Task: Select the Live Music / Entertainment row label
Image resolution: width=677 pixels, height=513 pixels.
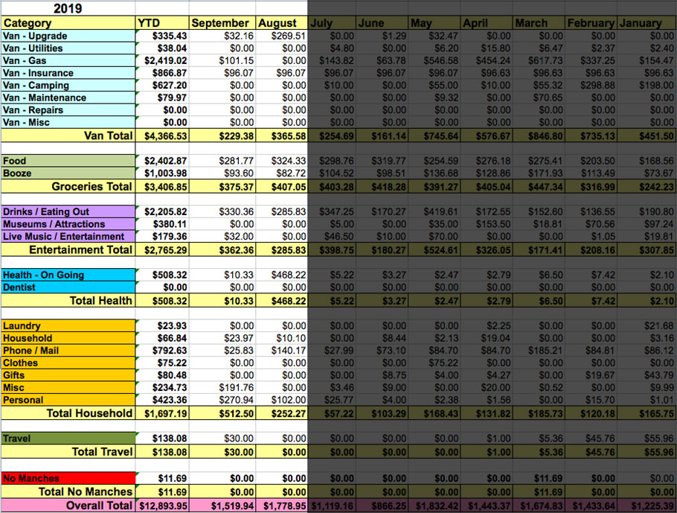Action: click(x=67, y=236)
